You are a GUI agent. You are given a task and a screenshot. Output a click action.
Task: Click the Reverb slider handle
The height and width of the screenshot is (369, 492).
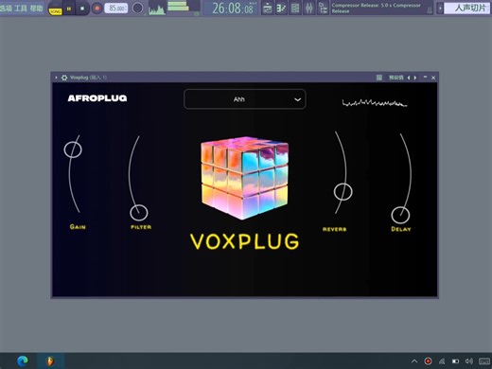tap(343, 192)
